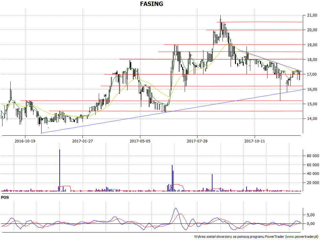Select the 16,00 price axis label
This screenshot has width=320, height=240.
click(312, 89)
